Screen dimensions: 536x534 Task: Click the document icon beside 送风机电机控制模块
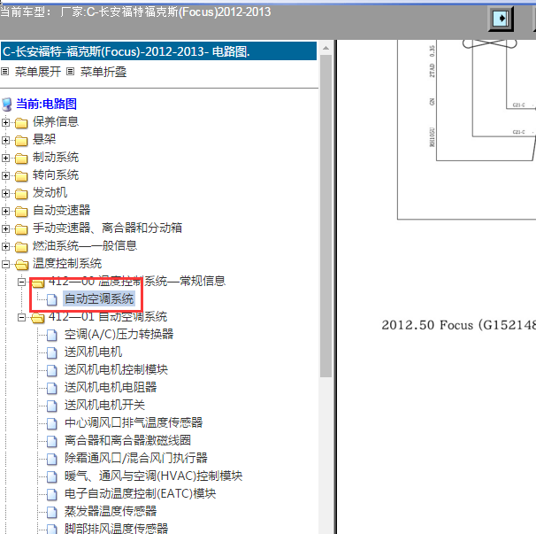(52, 370)
